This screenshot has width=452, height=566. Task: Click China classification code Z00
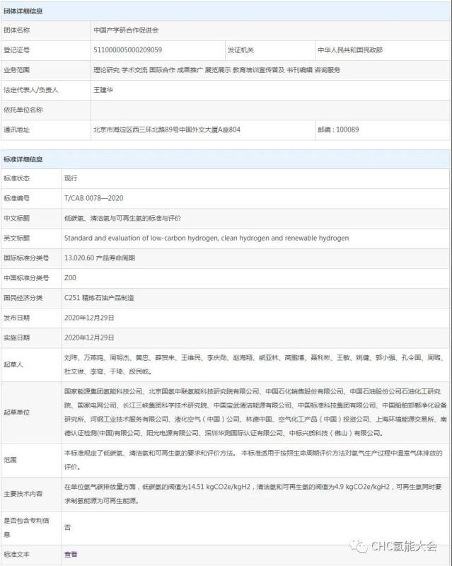pos(69,278)
